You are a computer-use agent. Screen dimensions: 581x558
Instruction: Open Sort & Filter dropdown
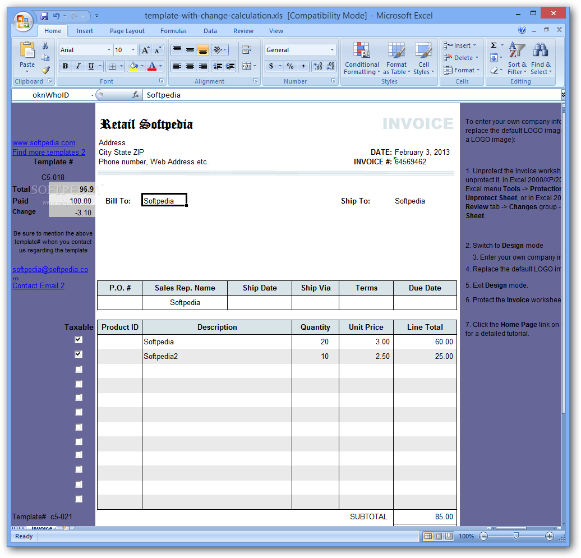click(517, 58)
